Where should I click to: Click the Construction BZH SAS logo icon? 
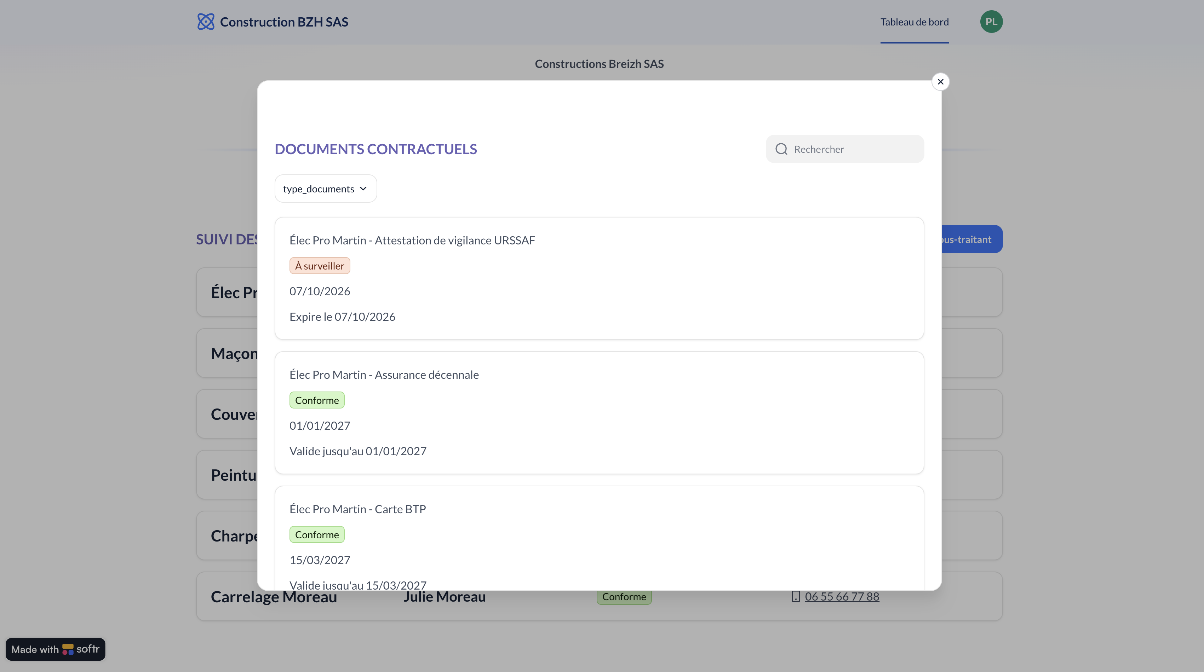[x=206, y=22]
